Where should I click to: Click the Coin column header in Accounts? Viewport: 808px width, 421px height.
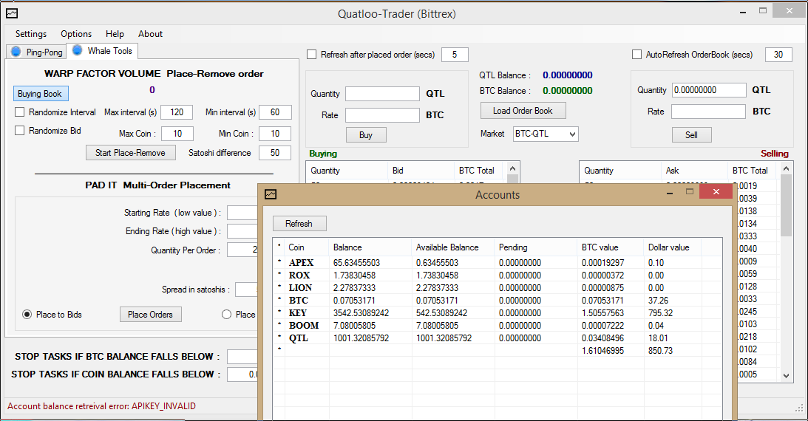(x=306, y=247)
